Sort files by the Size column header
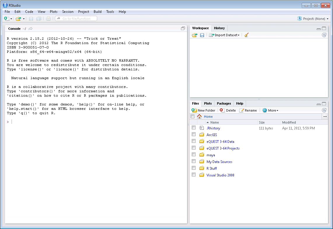The image size is (333, 229). (x=269, y=122)
